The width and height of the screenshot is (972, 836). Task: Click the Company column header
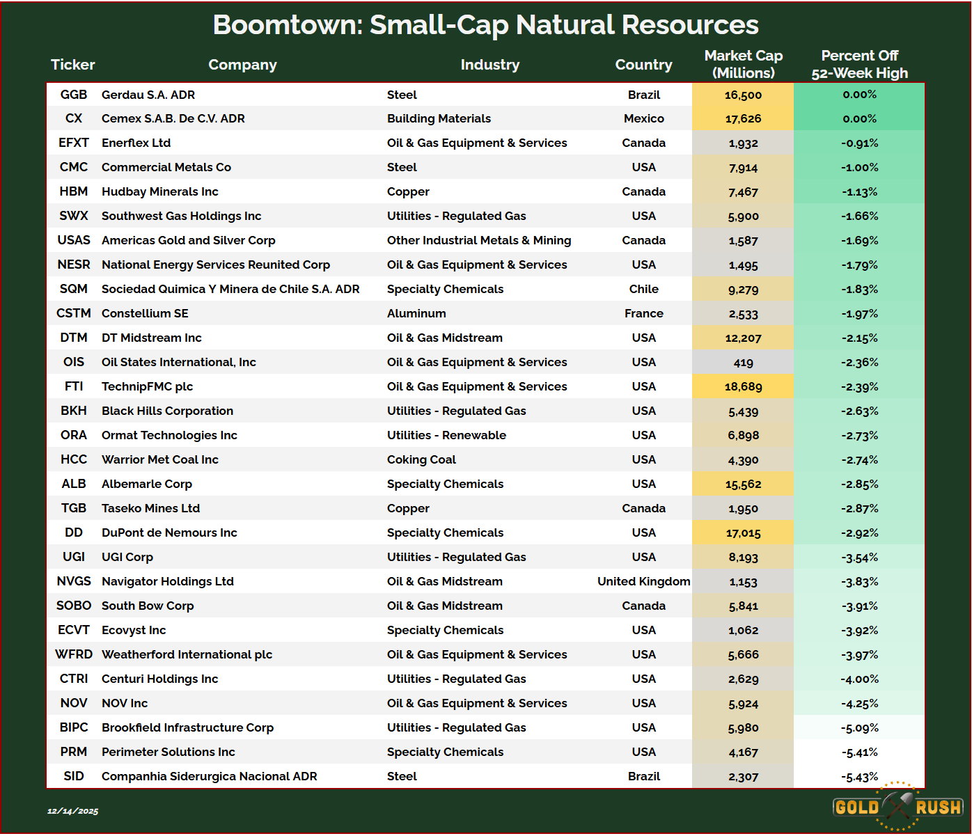(242, 65)
